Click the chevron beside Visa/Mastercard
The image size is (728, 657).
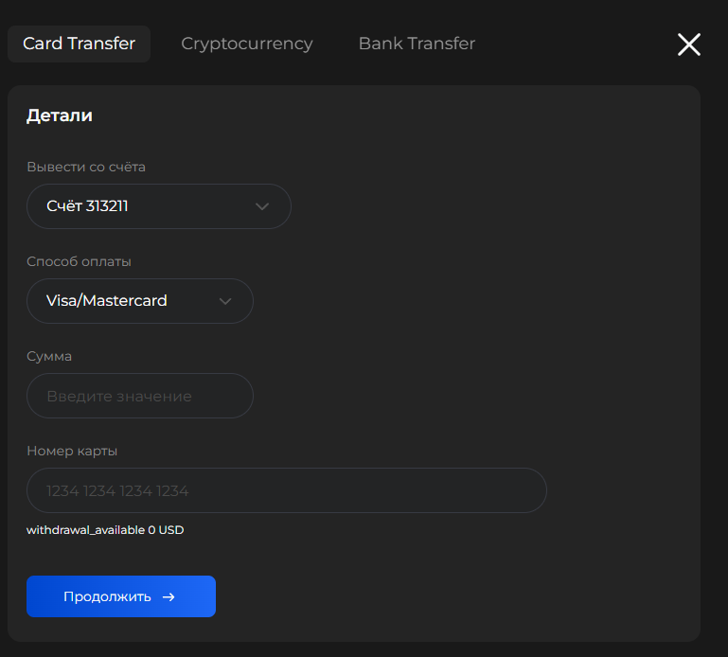point(225,301)
